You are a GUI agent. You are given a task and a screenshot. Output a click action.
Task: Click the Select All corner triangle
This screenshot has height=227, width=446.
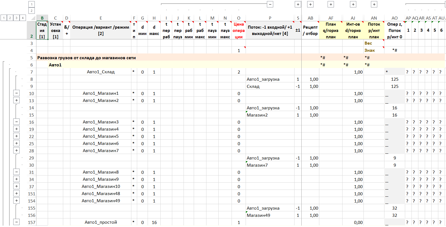pos(33,18)
